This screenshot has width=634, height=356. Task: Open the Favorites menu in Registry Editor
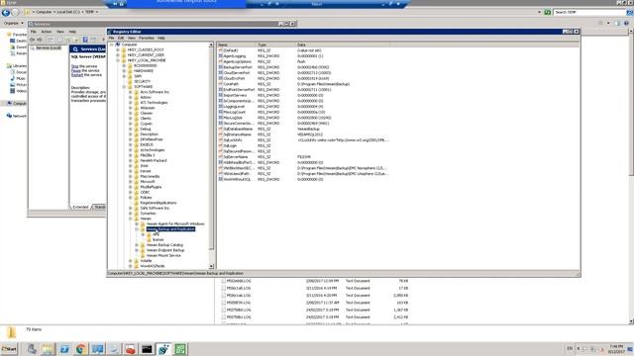[x=147, y=38]
